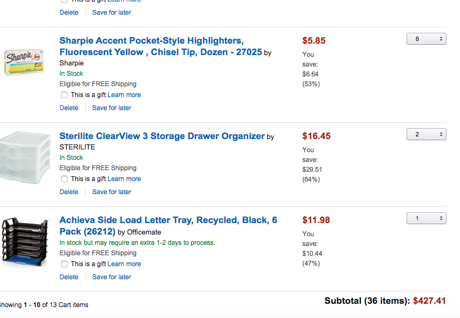Image resolution: width=460 pixels, height=318 pixels.
Task: Click 'Learn more' beside Sharpie gift option
Action: tap(124, 95)
